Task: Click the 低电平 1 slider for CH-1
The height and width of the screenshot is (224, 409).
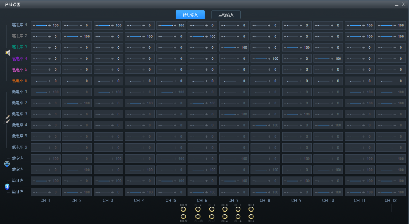Action: [x=41, y=92]
